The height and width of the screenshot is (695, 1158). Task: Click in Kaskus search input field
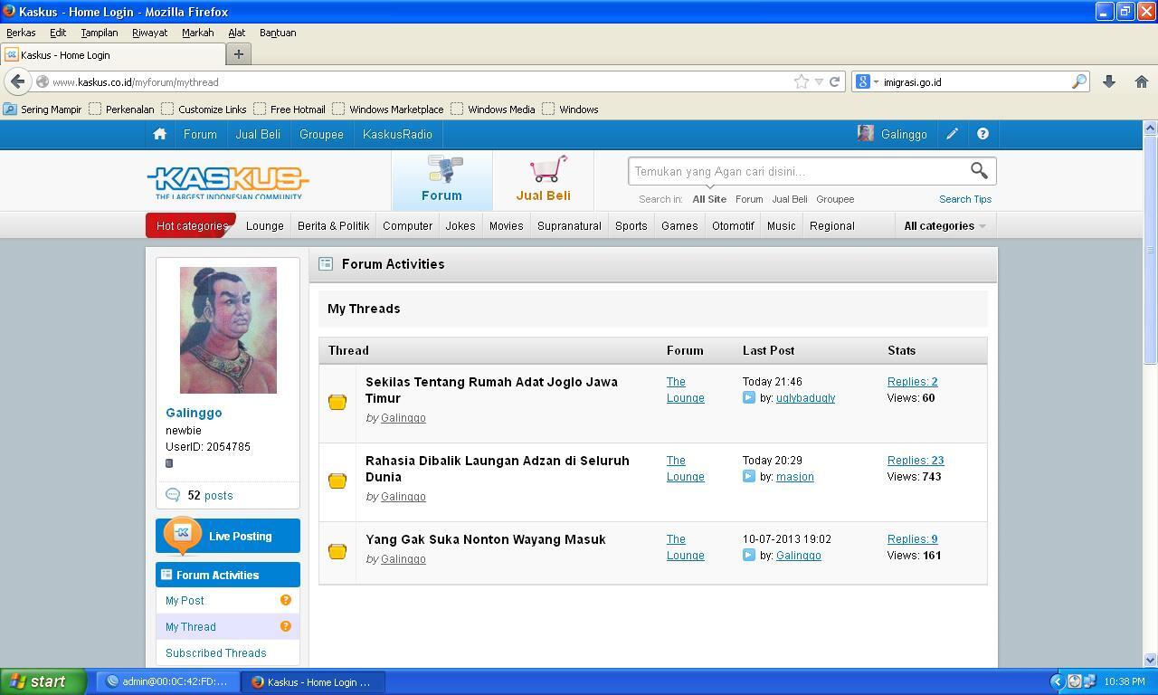[x=796, y=171]
